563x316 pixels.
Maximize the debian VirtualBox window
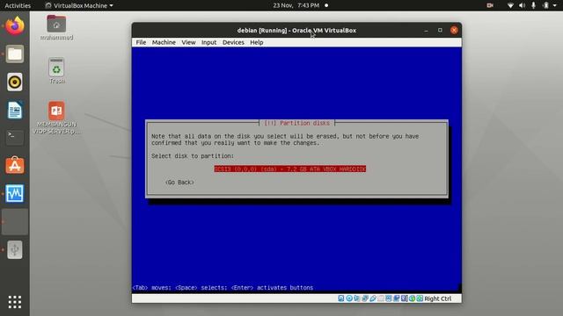[x=440, y=31]
